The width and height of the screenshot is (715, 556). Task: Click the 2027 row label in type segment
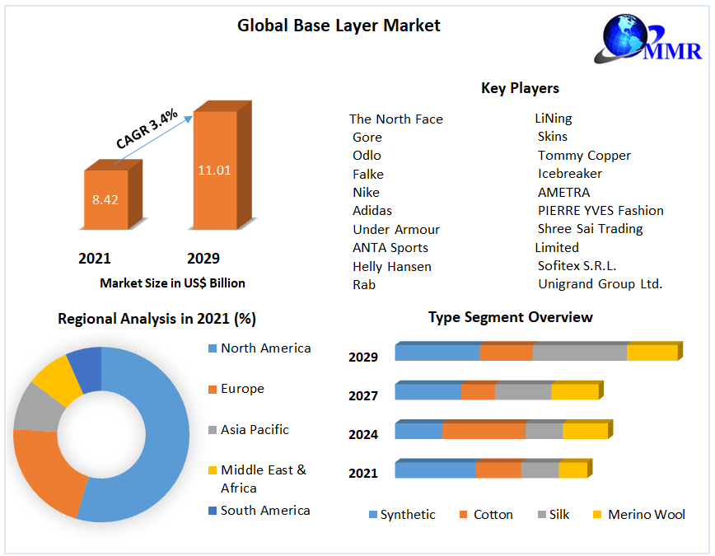[363, 396]
